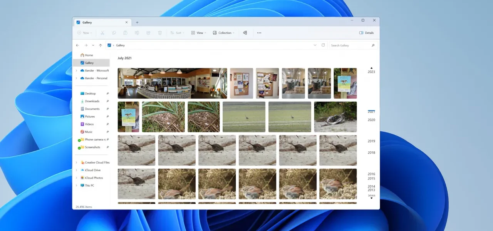The image size is (493, 231).
Task: Expand Xander - Personal in the sidebar
Action: tap(76, 78)
